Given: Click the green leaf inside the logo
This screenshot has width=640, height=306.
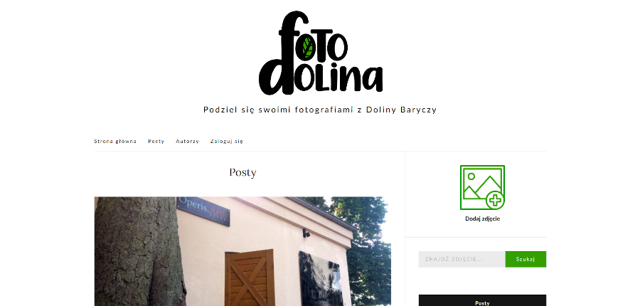Looking at the screenshot, I should (308, 48).
